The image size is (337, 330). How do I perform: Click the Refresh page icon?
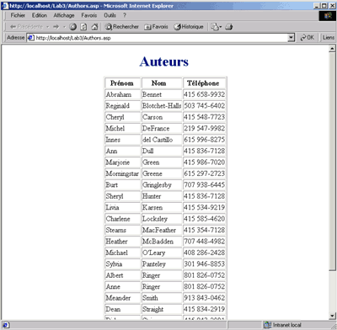click(x=83, y=27)
